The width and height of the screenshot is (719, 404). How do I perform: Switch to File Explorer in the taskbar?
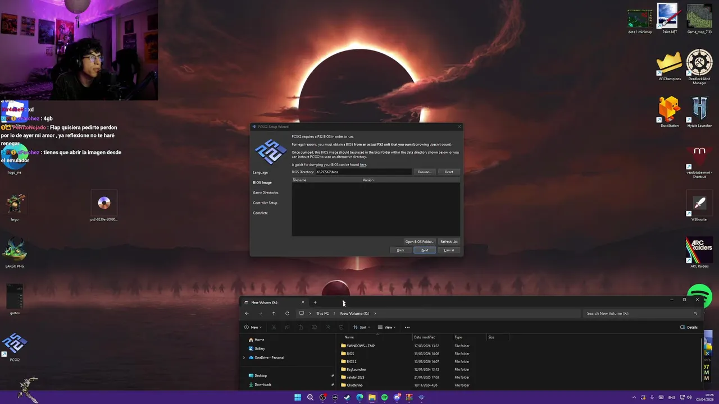[372, 397]
